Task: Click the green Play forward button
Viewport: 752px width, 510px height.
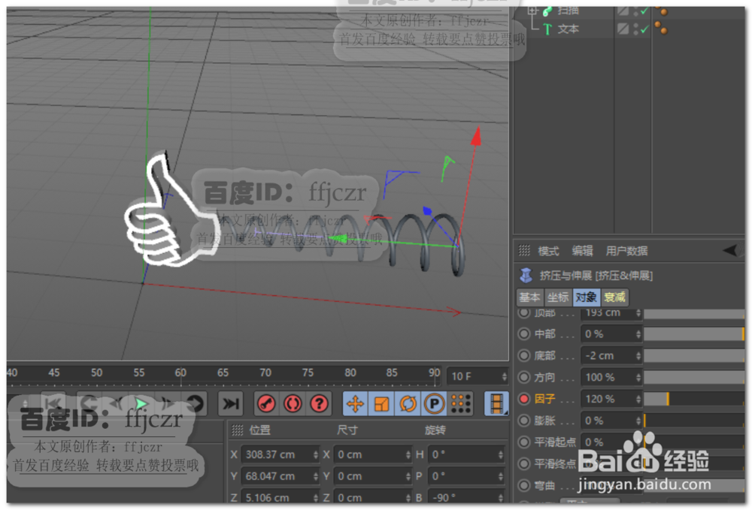Action: pos(141,403)
